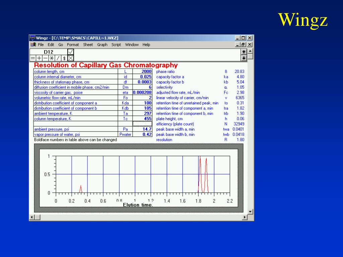Click the dollar sign absolute reference button
The image size is (343, 257).
[x=64, y=58]
